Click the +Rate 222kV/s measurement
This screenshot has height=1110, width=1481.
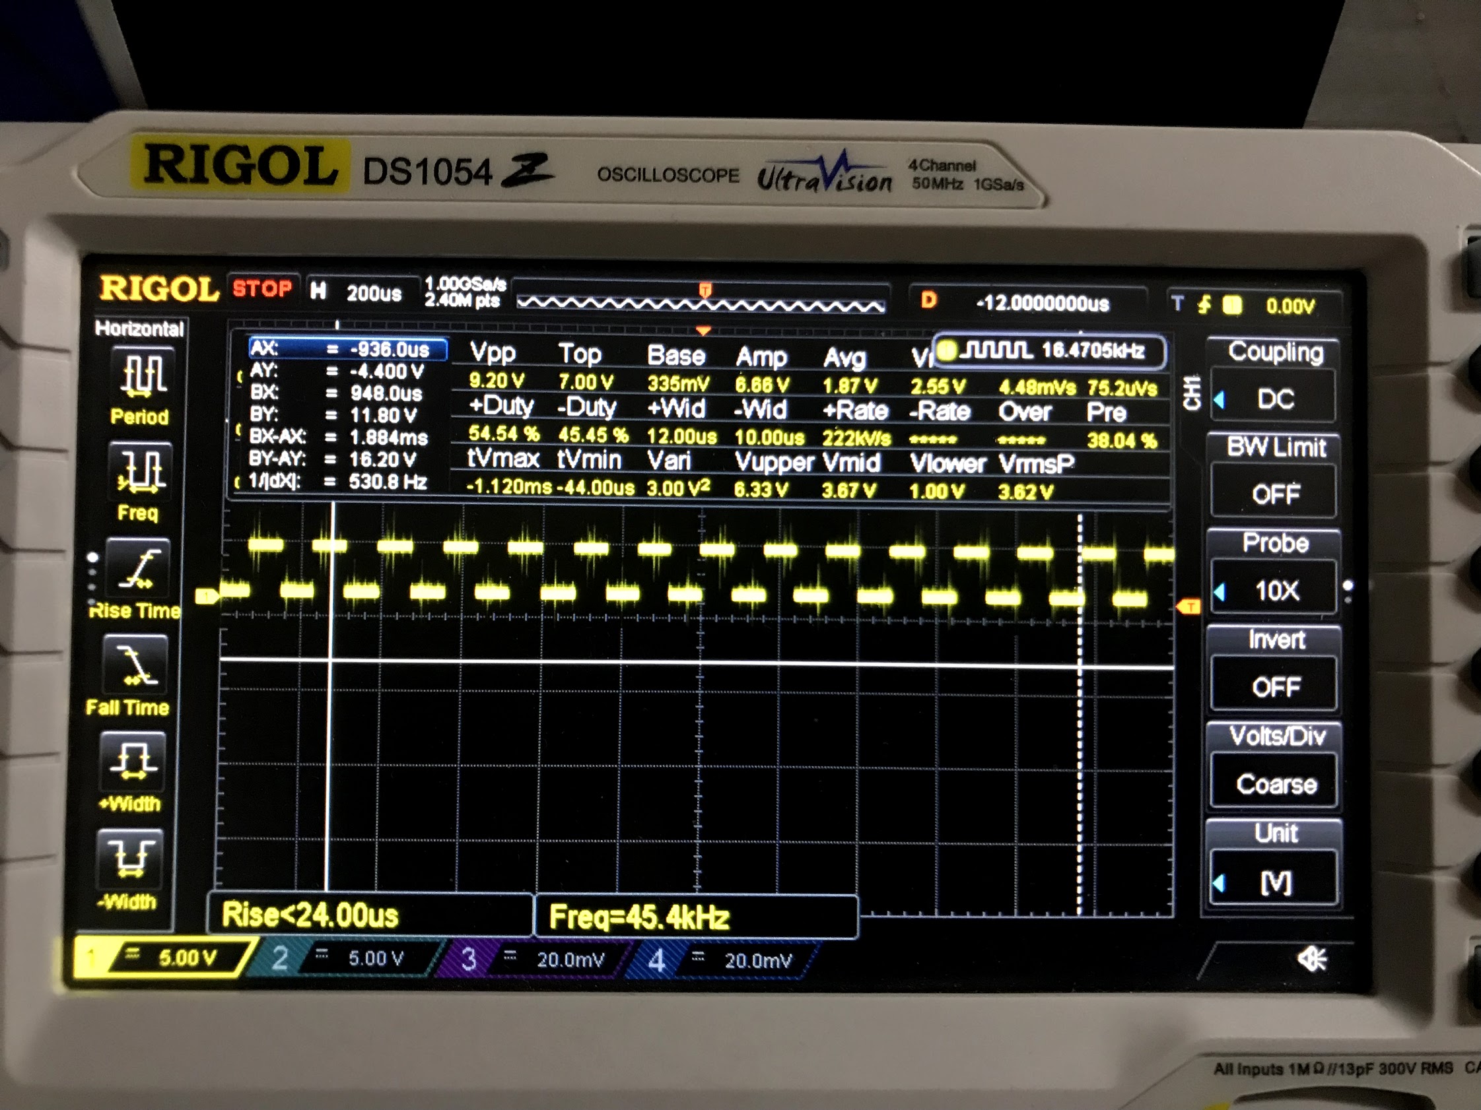click(857, 424)
